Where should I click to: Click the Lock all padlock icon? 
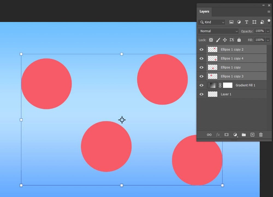pyautogui.click(x=239, y=40)
